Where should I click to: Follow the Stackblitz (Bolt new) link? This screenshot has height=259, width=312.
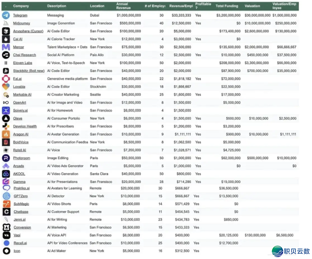tap(29, 71)
